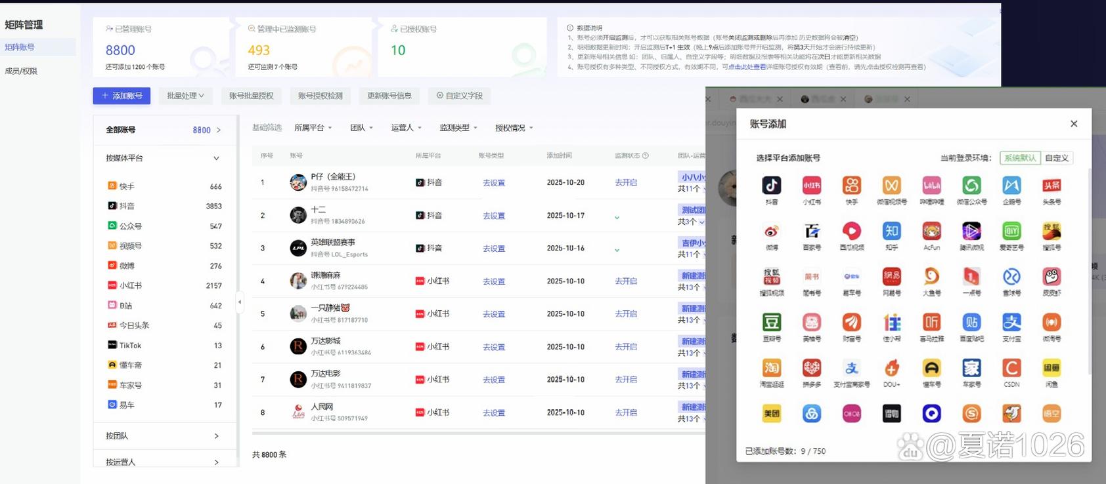Switch login environment to 系统默认
The width and height of the screenshot is (1106, 484).
click(1020, 158)
